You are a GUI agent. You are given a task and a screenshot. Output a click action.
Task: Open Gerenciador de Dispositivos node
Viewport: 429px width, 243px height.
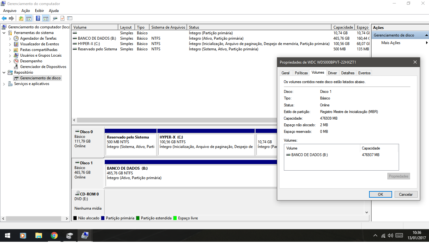click(43, 67)
